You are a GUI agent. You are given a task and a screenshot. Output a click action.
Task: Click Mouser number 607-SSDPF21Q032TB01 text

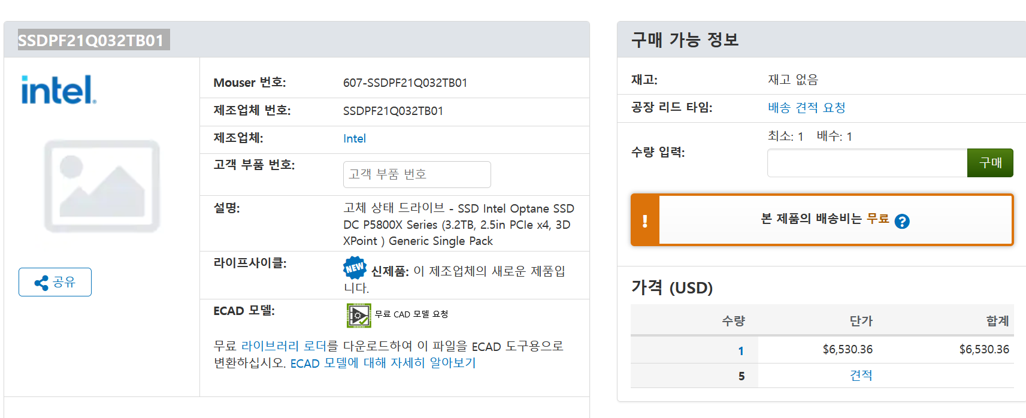(x=405, y=83)
